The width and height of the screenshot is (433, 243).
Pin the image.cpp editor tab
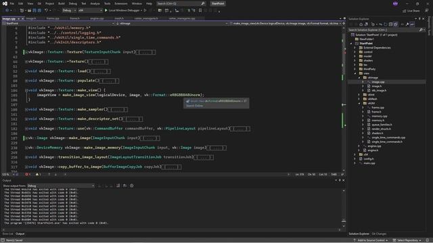coord(18,18)
